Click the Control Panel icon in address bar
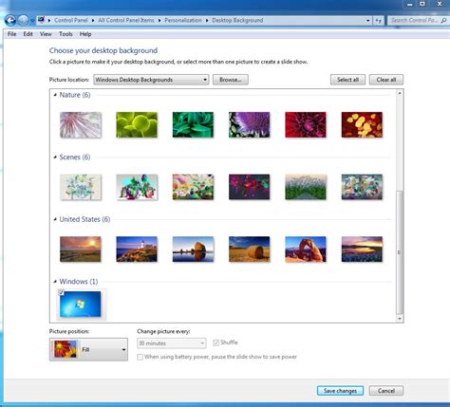This screenshot has width=450, height=407. 41,20
